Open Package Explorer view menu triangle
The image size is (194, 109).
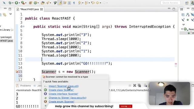click(11, 14)
